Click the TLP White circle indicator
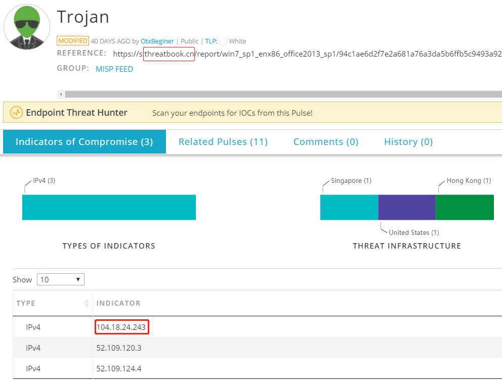Viewport: 502px width, 386px height. click(x=223, y=41)
